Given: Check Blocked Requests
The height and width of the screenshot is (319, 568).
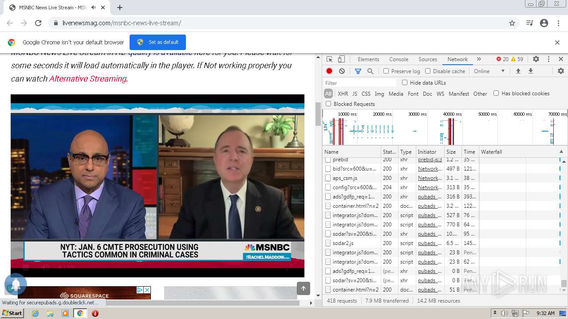Looking at the screenshot, I should pos(328,104).
